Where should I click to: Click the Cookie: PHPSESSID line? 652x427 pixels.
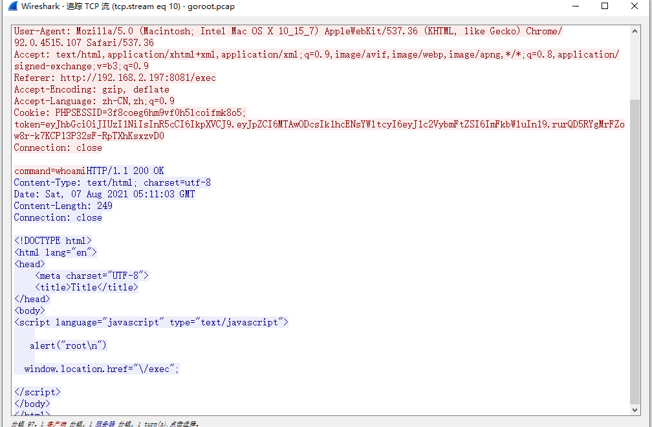tap(130, 113)
